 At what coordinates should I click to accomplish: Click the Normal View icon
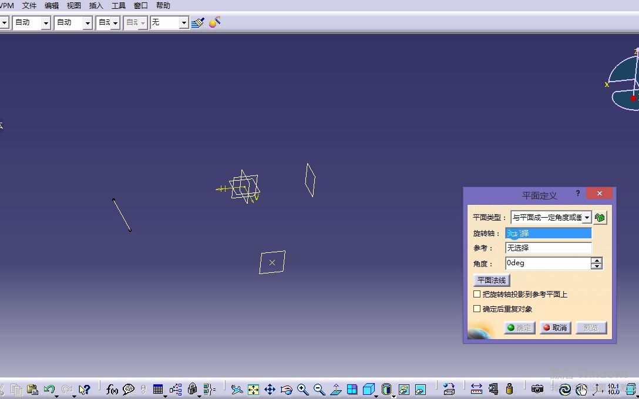pos(336,390)
